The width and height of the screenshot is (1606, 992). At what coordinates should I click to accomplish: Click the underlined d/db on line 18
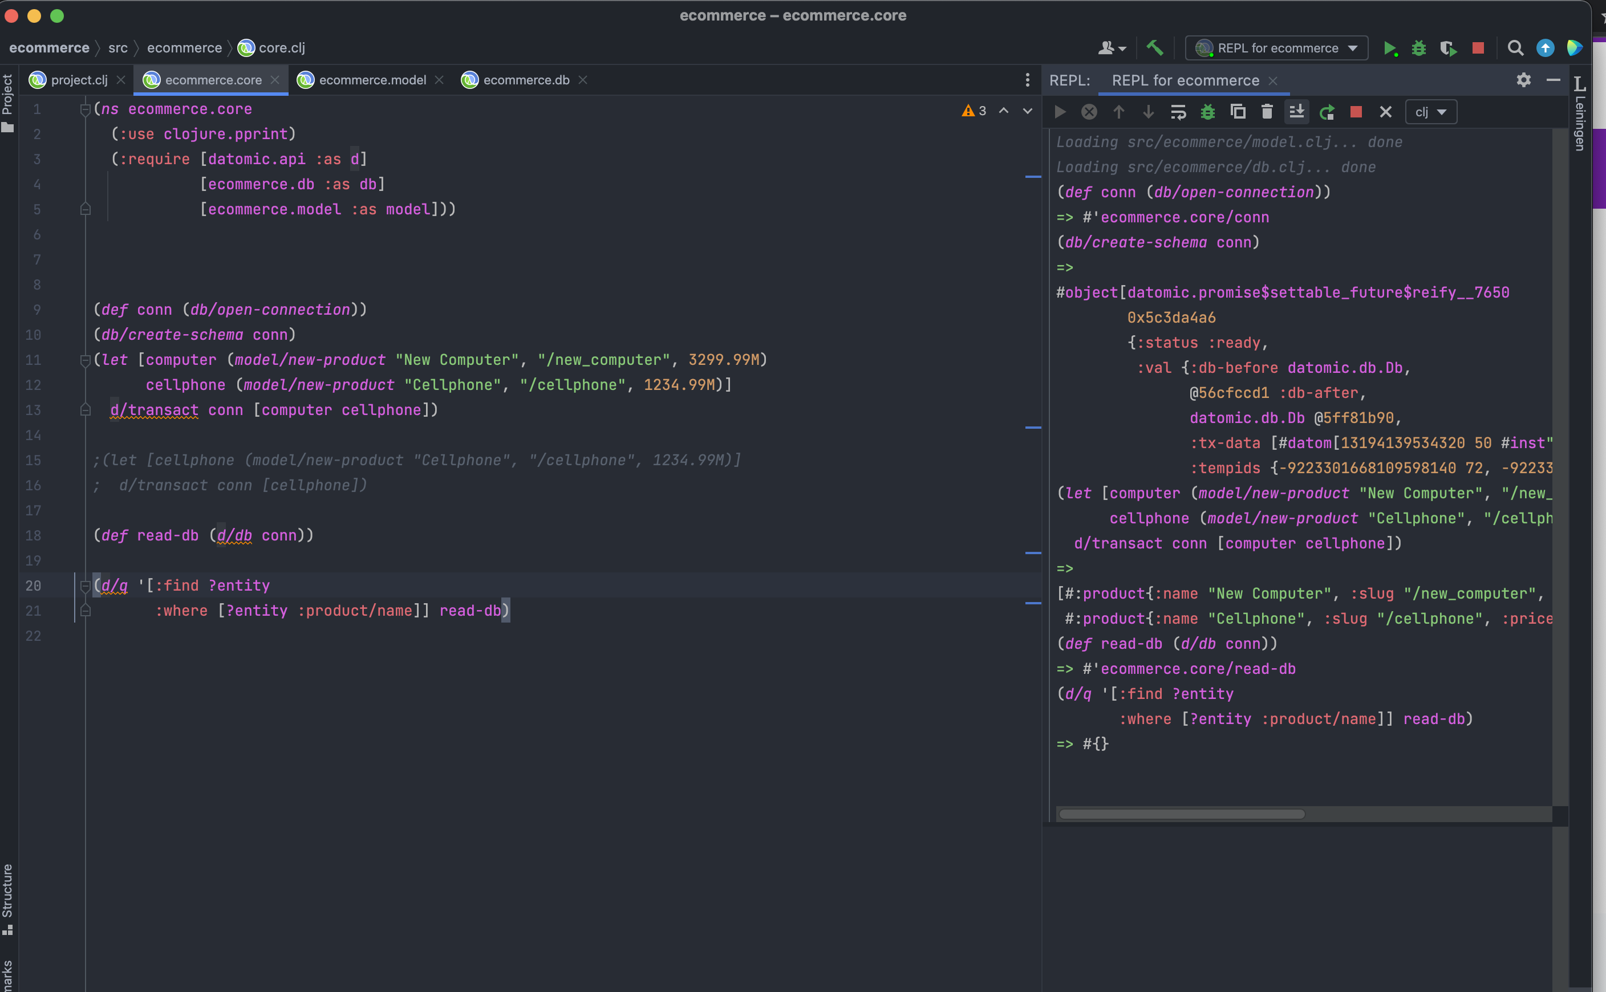coord(234,536)
